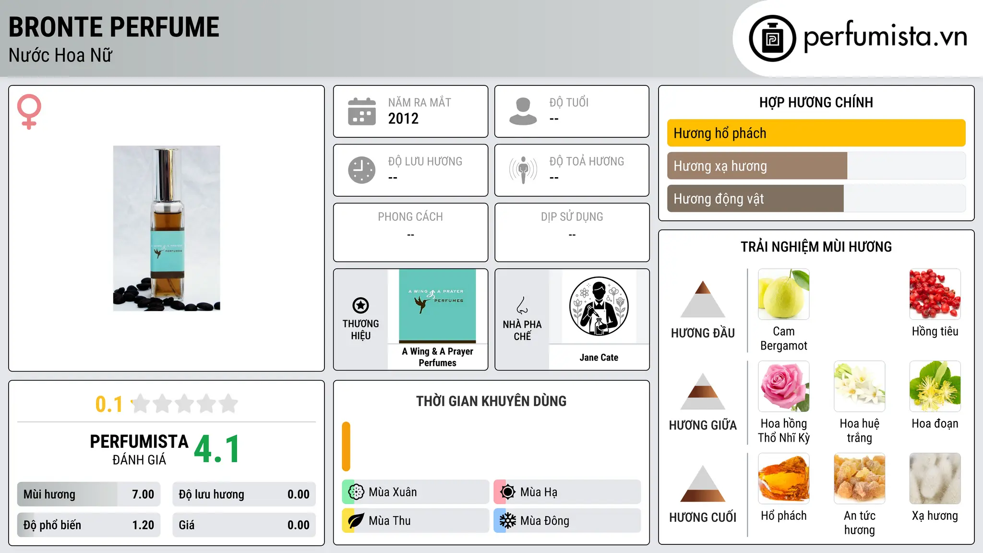Open the perfumista.vn site name
983x553 pixels.
point(886,37)
